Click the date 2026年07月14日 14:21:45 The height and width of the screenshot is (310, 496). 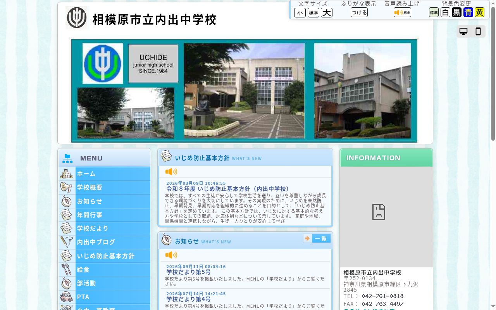click(x=196, y=294)
